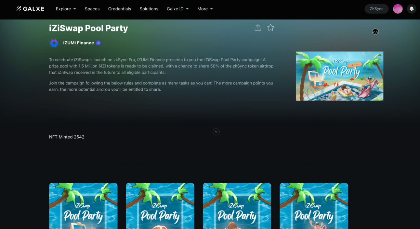Click the iZiSwap Pool Party title
The height and width of the screenshot is (229, 420).
pos(88,28)
